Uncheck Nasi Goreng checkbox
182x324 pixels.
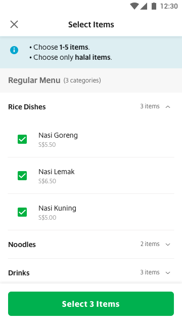coord(22,139)
